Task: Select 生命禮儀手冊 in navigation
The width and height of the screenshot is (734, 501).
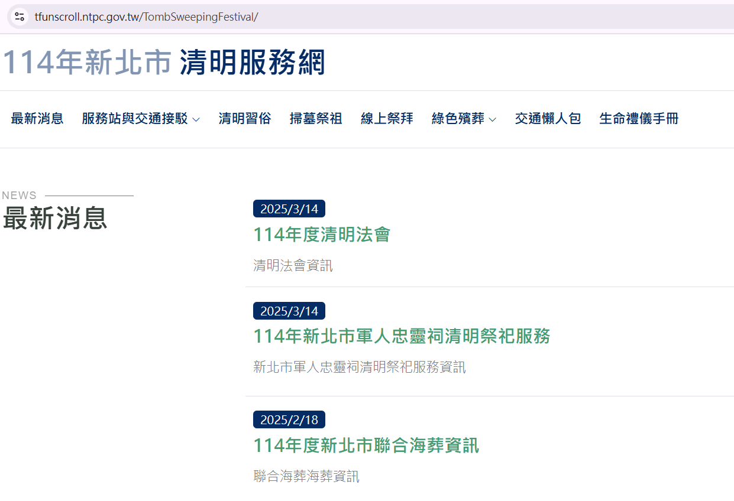Action: tap(639, 119)
